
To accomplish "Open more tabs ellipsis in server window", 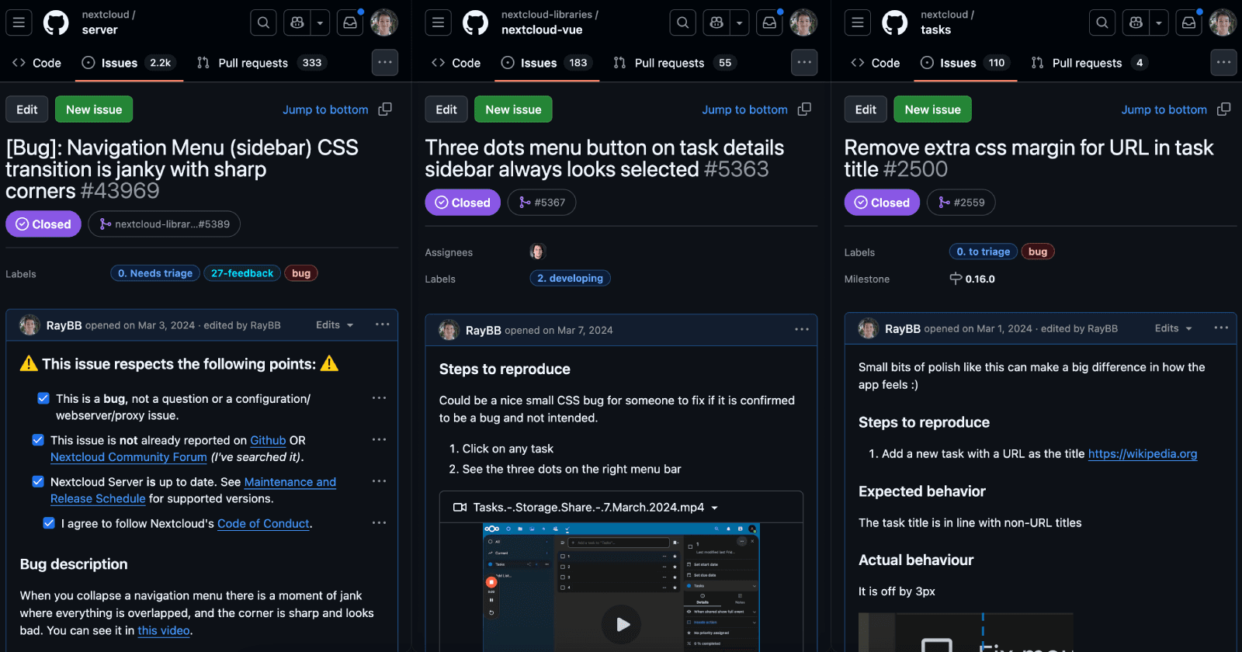I will [x=385, y=62].
